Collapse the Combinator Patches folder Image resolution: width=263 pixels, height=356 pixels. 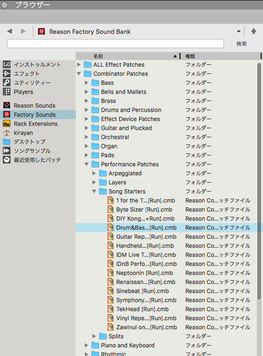(79, 73)
